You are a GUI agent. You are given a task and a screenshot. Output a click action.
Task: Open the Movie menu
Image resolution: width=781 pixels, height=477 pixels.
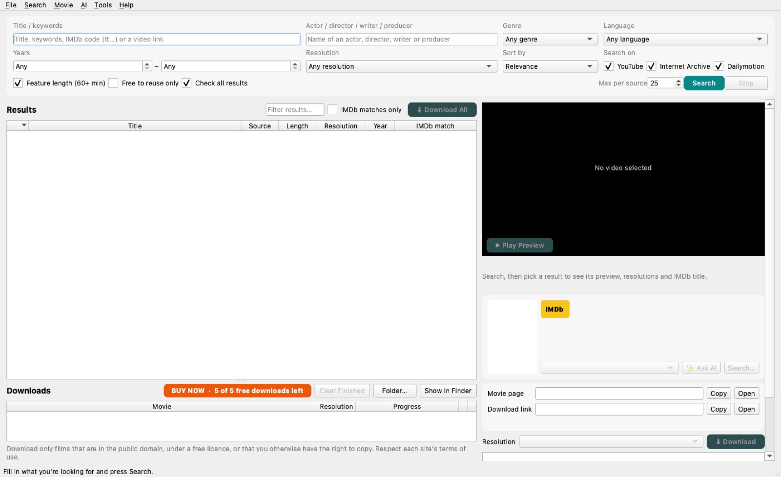(63, 5)
